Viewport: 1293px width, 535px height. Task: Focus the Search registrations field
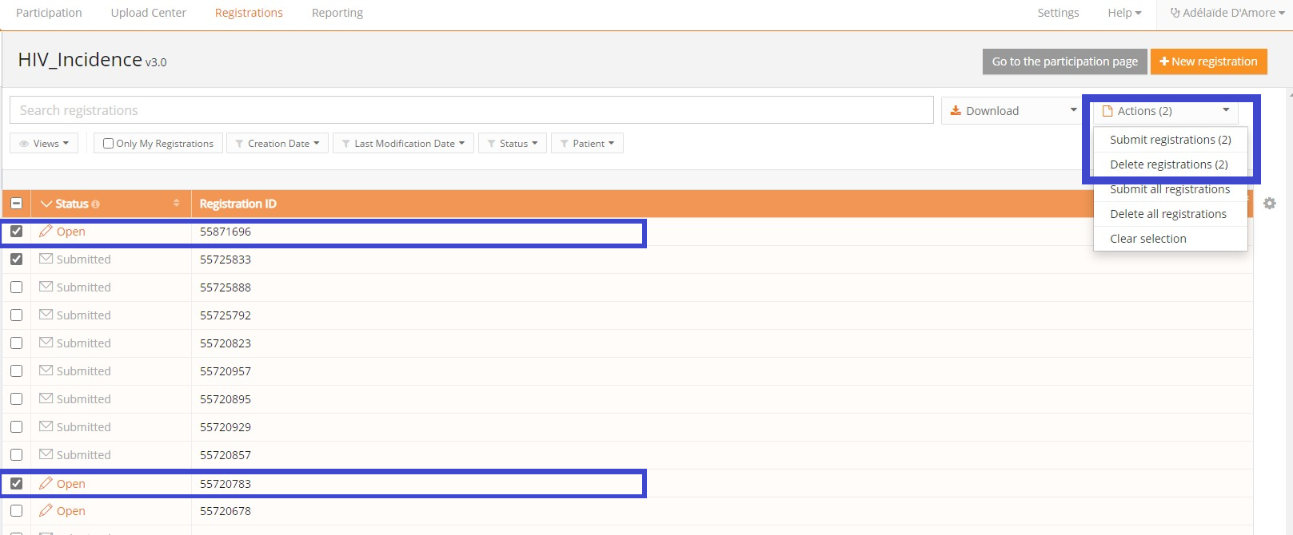471,110
